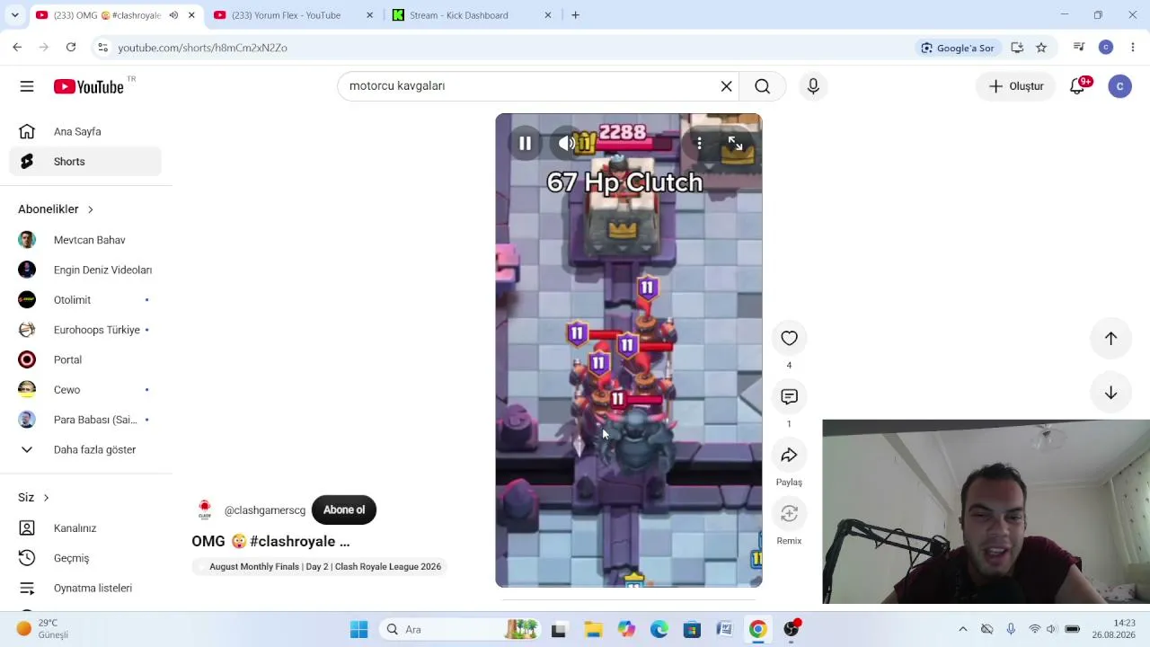
Task: Remix this Short
Action: point(789,513)
